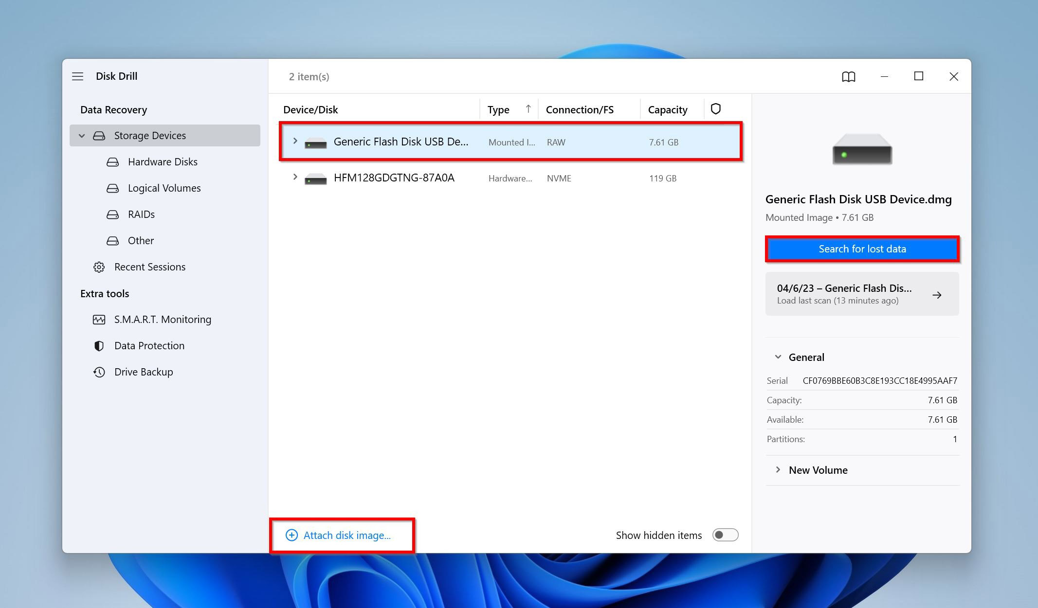Click the large drive image in details panel

tap(862, 148)
